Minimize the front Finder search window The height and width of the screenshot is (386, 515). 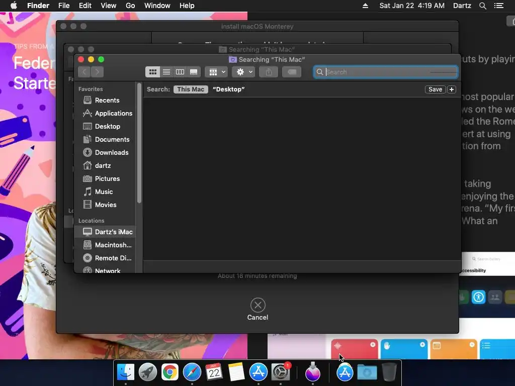click(x=91, y=59)
